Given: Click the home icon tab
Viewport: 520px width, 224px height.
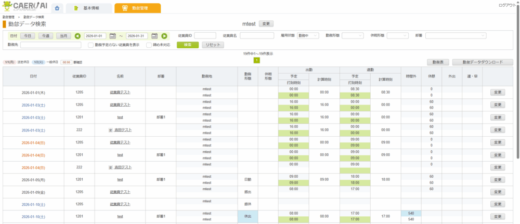Looking at the screenshot, I should tap(57, 8).
